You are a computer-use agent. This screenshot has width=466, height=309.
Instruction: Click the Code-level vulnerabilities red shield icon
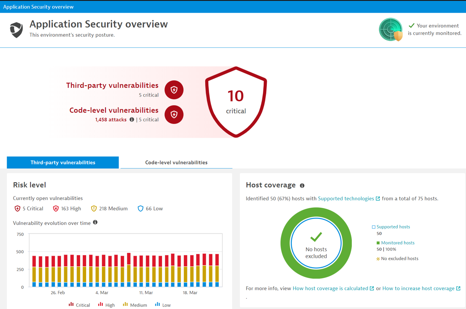(x=174, y=115)
